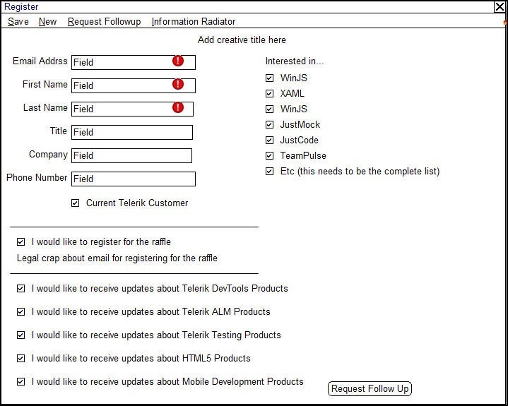Click the Phone Number input field
Image resolution: width=508 pixels, height=406 pixels.
coord(134,179)
